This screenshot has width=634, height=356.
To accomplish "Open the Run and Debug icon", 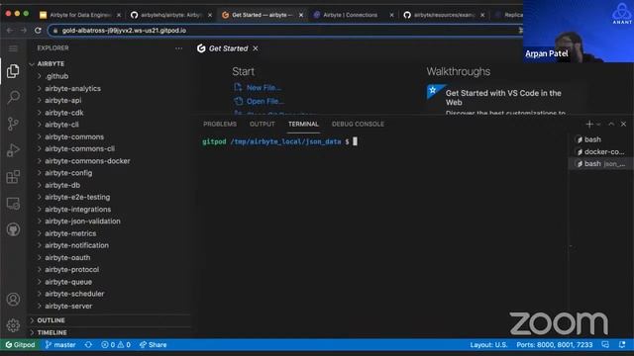I will (13, 150).
